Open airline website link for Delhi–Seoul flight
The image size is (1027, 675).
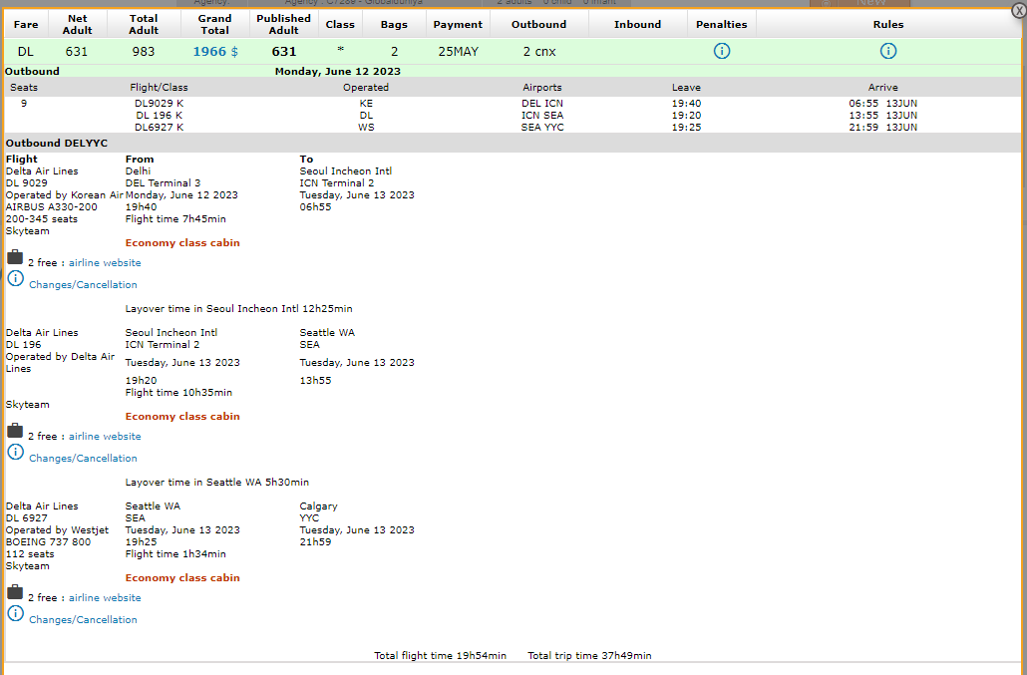click(105, 263)
